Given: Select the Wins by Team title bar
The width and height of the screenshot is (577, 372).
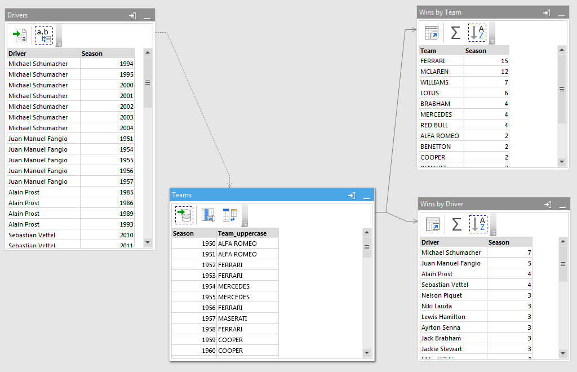Looking at the screenshot, I should pyautogui.click(x=493, y=12).
